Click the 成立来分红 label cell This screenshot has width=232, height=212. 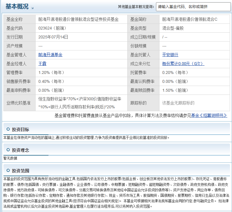pos(143,64)
